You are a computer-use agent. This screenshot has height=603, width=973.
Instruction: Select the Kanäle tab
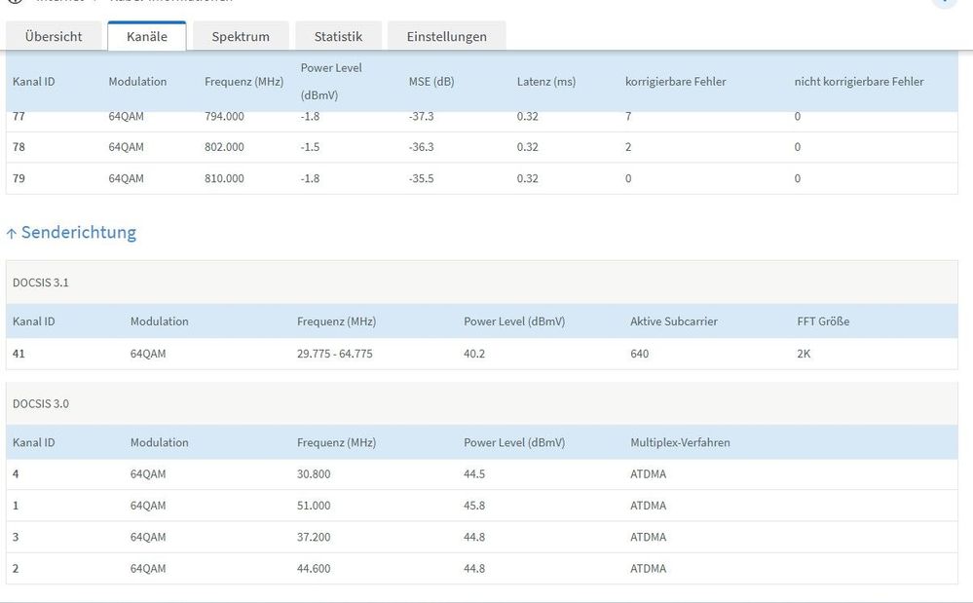click(146, 36)
